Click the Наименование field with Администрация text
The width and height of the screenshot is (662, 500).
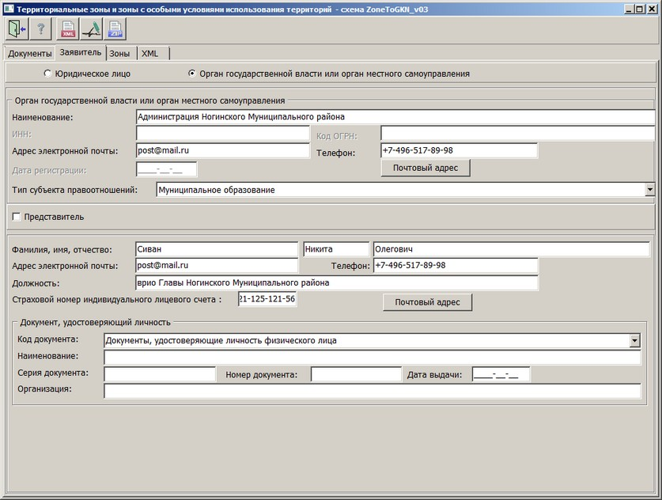pyautogui.click(x=395, y=117)
